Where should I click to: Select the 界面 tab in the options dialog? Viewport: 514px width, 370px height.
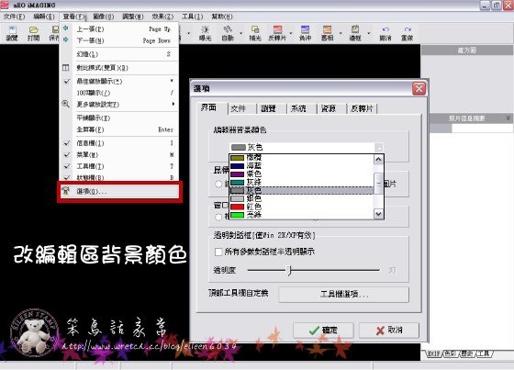[212, 108]
